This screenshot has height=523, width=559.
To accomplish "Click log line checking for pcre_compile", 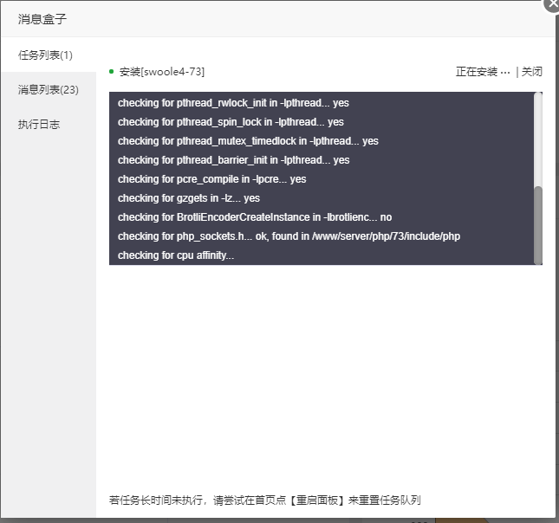I will point(211,179).
